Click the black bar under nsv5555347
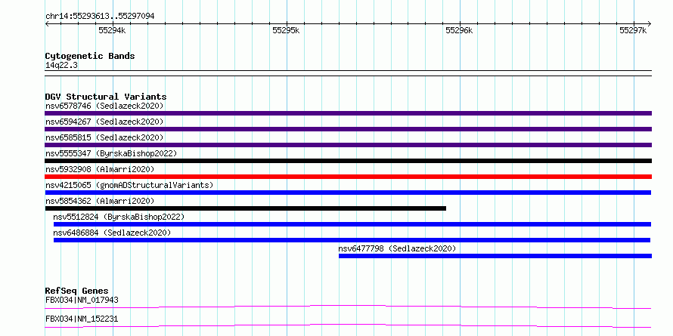 [x=348, y=161]
